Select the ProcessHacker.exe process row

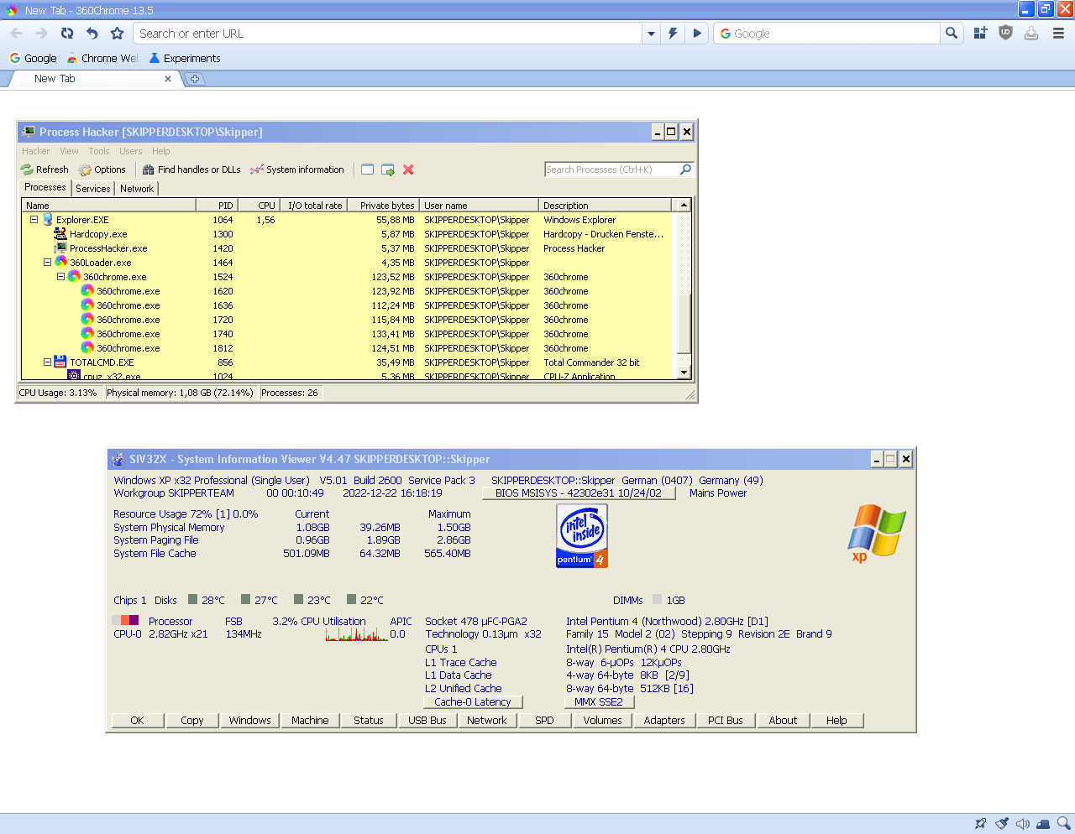[347, 248]
